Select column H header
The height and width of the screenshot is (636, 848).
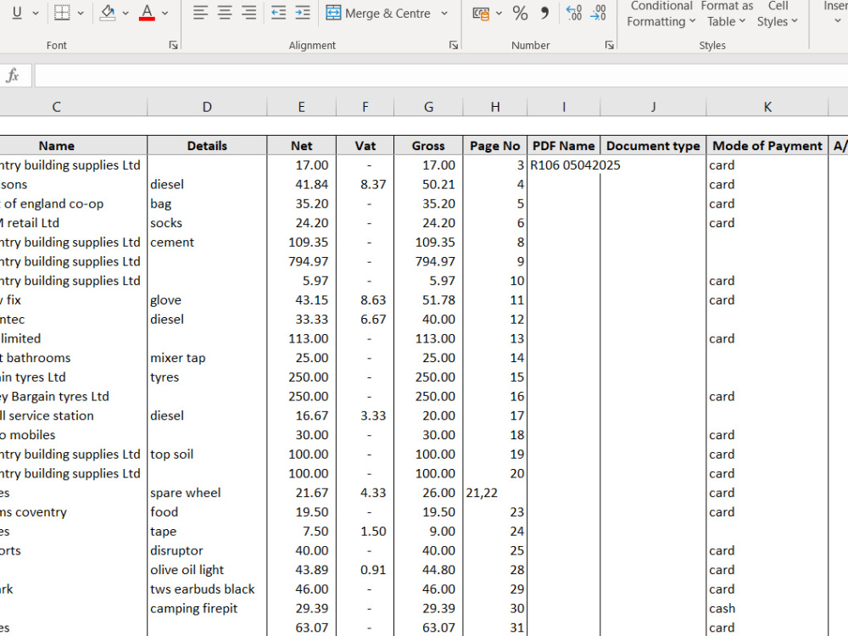pyautogui.click(x=495, y=107)
